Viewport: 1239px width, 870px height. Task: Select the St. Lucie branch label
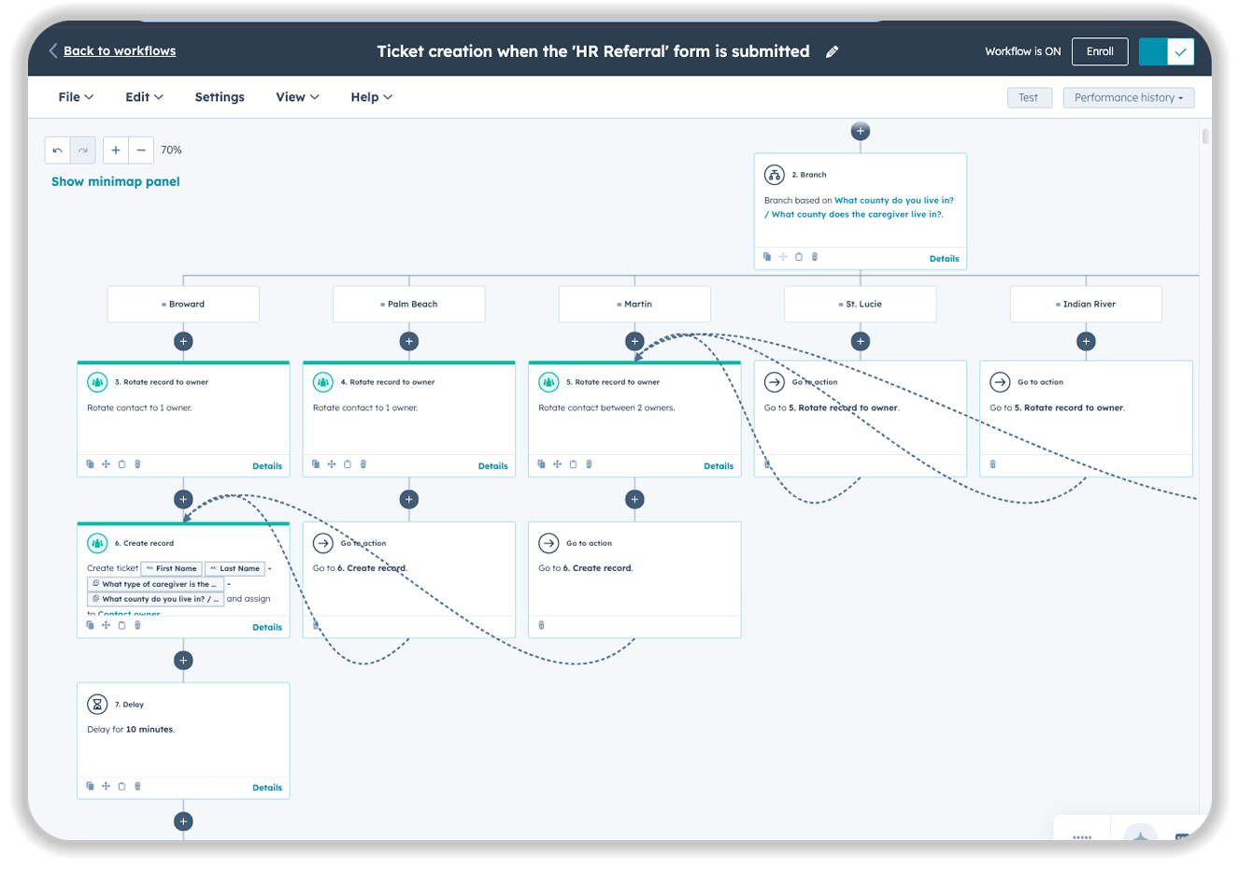(861, 304)
